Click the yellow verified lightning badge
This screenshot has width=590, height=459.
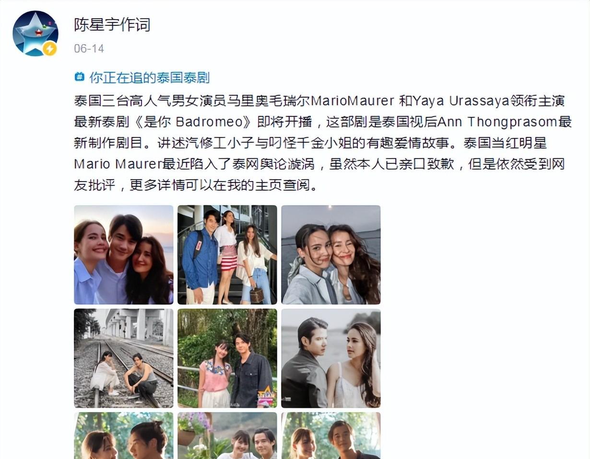point(49,48)
